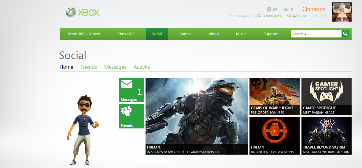362x168 pixels.
Task: Open the Gamer Spotlight tile
Action: [x=327, y=96]
